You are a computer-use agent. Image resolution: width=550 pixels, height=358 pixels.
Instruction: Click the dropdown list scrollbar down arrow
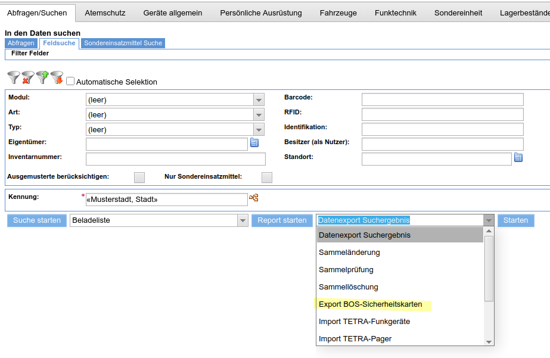click(489, 342)
